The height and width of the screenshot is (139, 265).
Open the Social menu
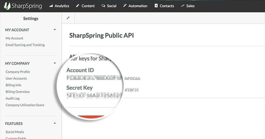109,6
